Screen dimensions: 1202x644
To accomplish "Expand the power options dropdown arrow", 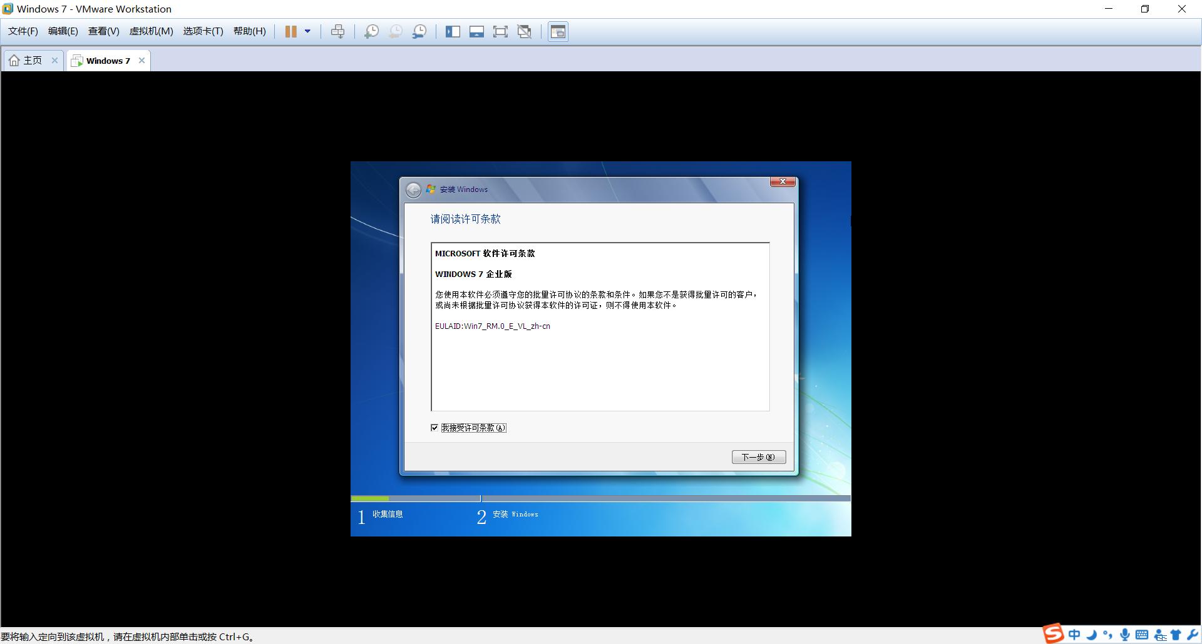I will coord(307,32).
